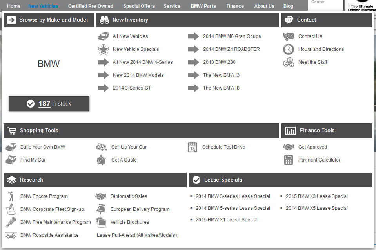Screen dimensions: 376x250
Task: Click the arrow icon beside 2013 BMW 230
Action: [194, 62]
